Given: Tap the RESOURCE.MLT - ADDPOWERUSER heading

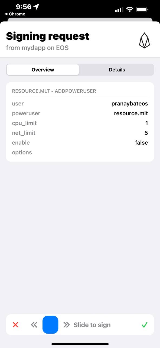Looking at the screenshot, I should point(54,91).
